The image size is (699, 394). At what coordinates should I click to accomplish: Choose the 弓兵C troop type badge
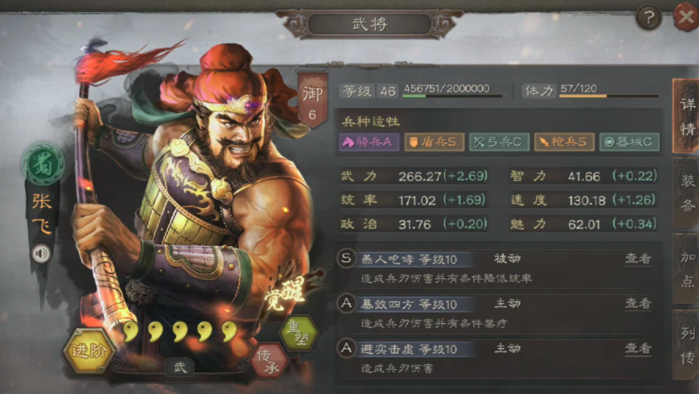pos(499,142)
